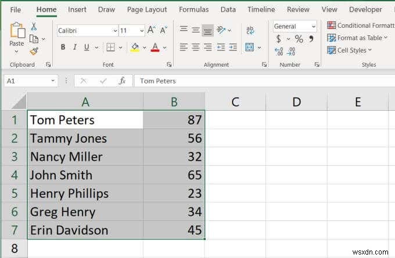Select cell with value 65
Image resolution: width=395 pixels, height=258 pixels.
(174, 175)
